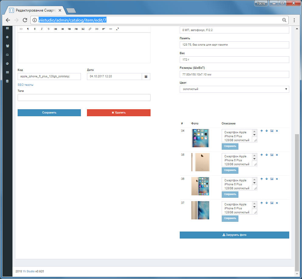Select the Редактирование Смартфон browser tab
The width and height of the screenshot is (302, 279).
(36, 10)
